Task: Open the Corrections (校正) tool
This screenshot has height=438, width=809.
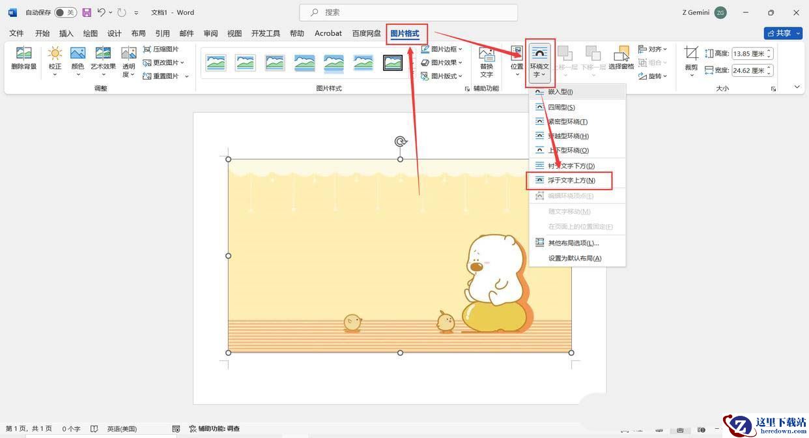Action: point(55,61)
